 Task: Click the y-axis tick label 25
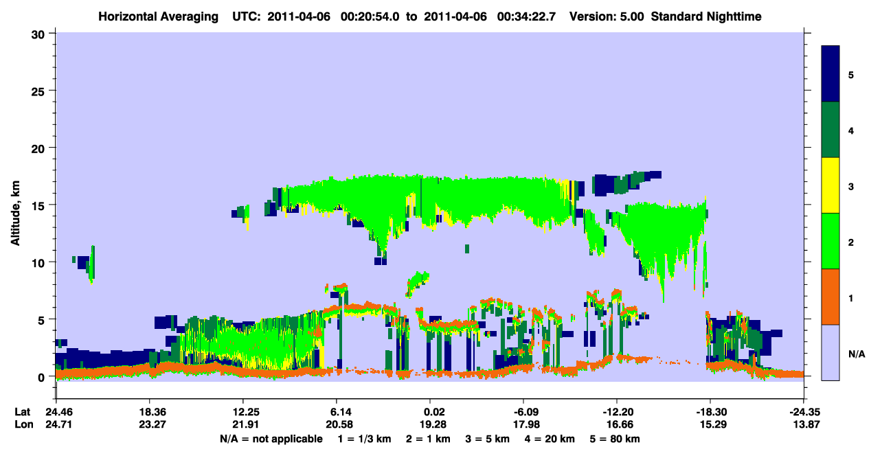[40, 91]
